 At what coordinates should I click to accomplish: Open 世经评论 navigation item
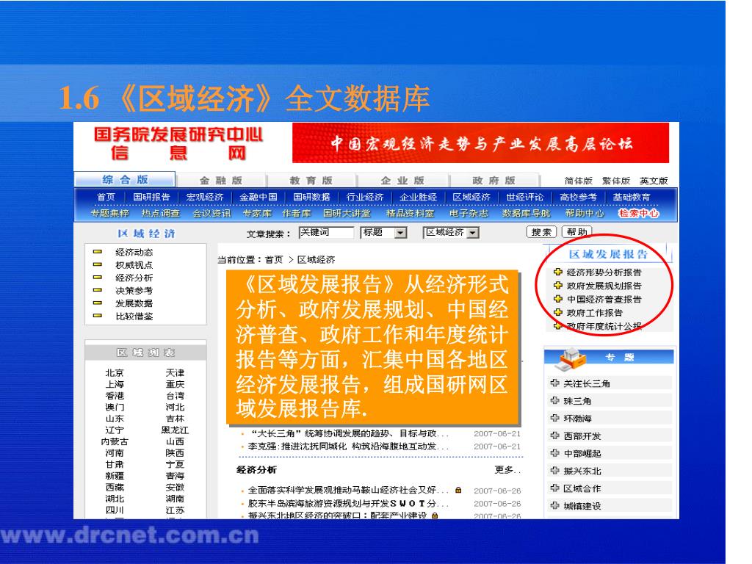(x=524, y=197)
